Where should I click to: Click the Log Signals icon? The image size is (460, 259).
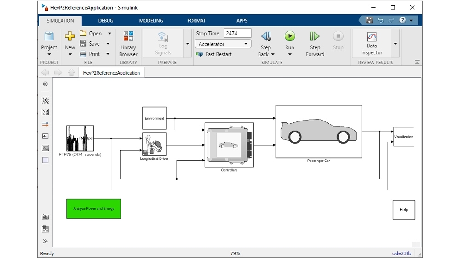click(x=163, y=37)
